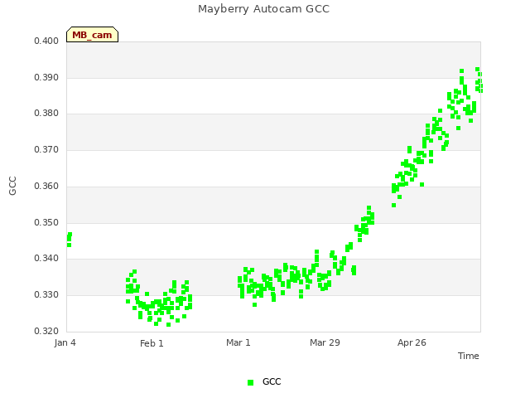Click the Mar 29 x-axis label
The height and width of the screenshot is (398, 530).
pyautogui.click(x=325, y=342)
